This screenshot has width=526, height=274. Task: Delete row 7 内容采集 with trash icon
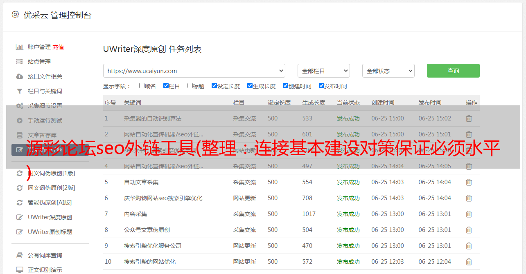tap(469, 214)
